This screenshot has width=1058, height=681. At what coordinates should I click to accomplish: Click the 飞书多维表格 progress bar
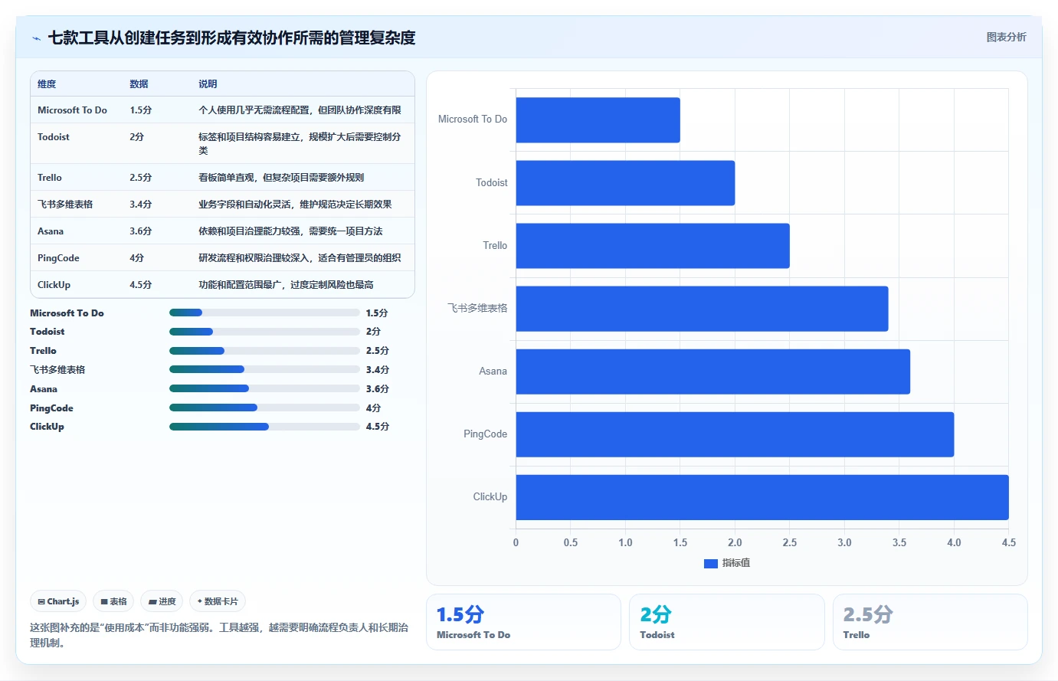tap(264, 369)
